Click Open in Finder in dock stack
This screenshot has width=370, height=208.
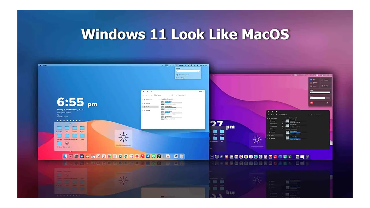coord(67,144)
